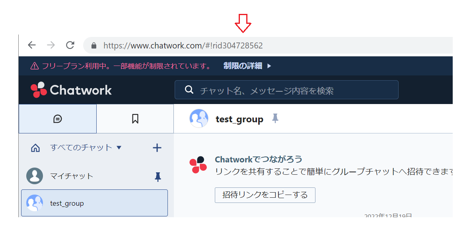Click the browser address bar URL
Screen dimensions: 473x245
[x=183, y=46]
